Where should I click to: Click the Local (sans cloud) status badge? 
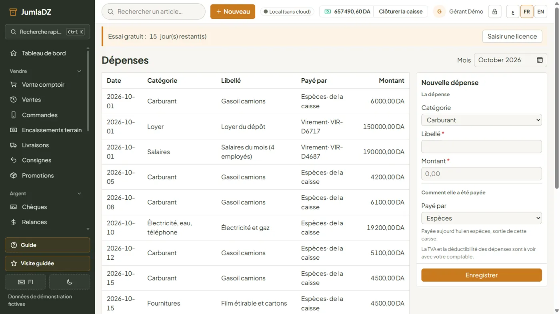point(287,12)
